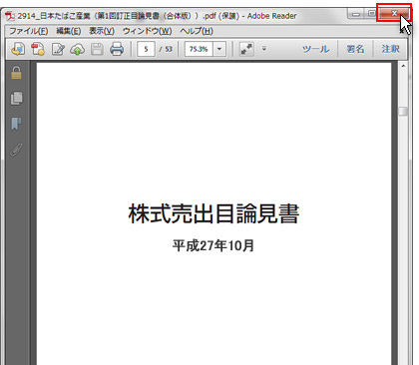
Task: Open the toolbar options small dropdown arrow
Action: click(x=264, y=49)
